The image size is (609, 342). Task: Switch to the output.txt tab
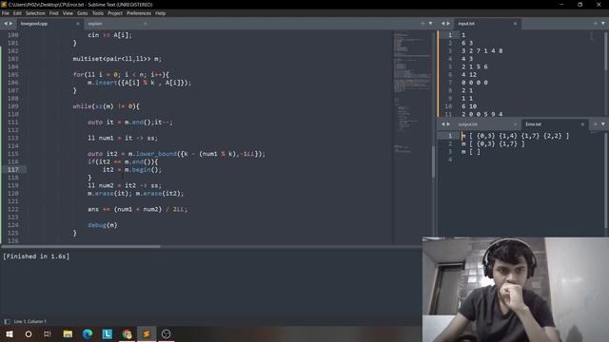coord(486,124)
